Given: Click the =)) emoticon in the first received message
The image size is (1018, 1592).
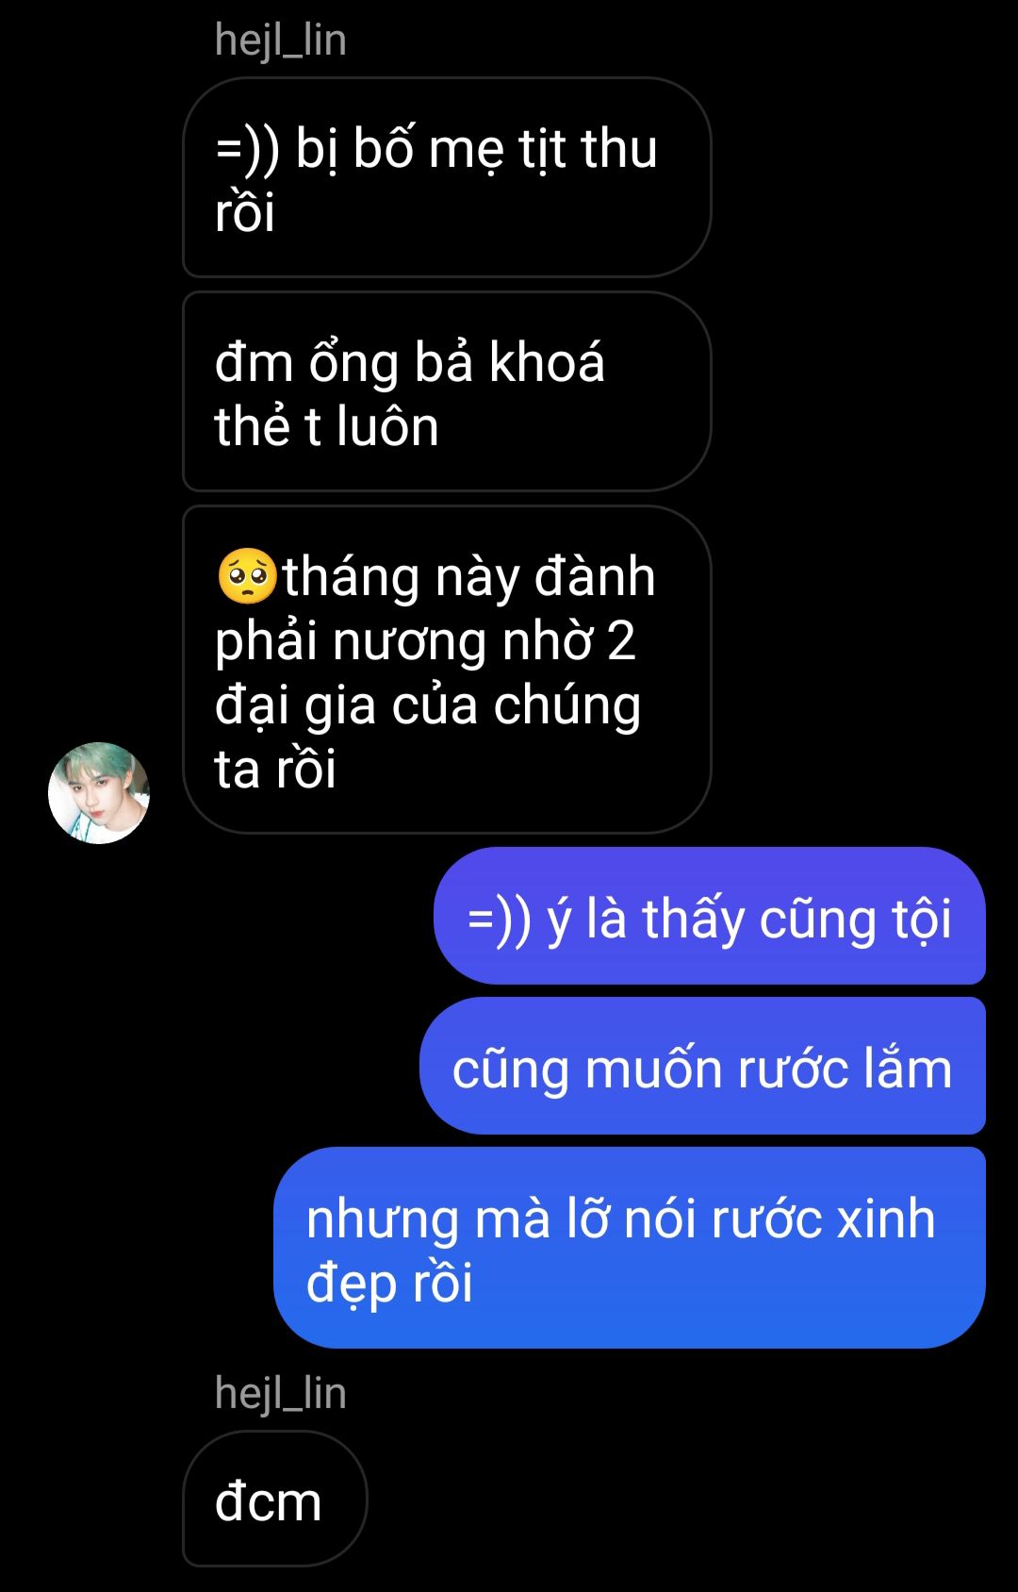Looking at the screenshot, I should pos(248,151).
